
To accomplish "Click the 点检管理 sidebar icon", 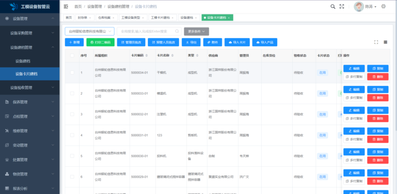I will pyautogui.click(x=7, y=116).
